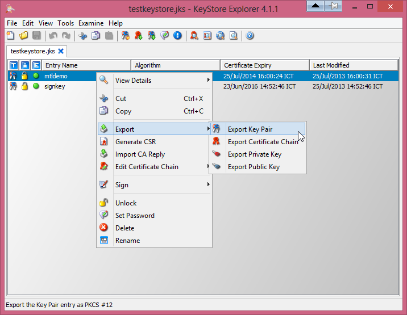Expand the View Details submenu
Image resolution: width=407 pixels, height=315 pixels.
[155, 81]
